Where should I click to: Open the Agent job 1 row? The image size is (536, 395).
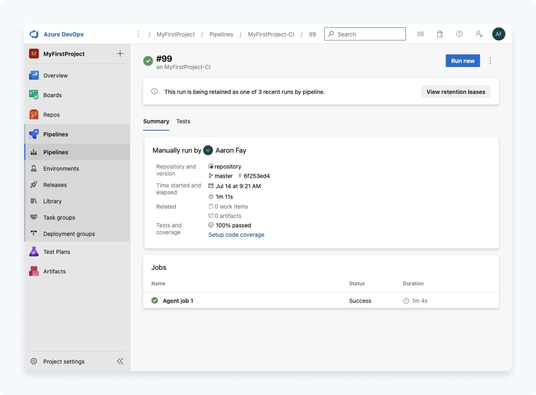178,301
